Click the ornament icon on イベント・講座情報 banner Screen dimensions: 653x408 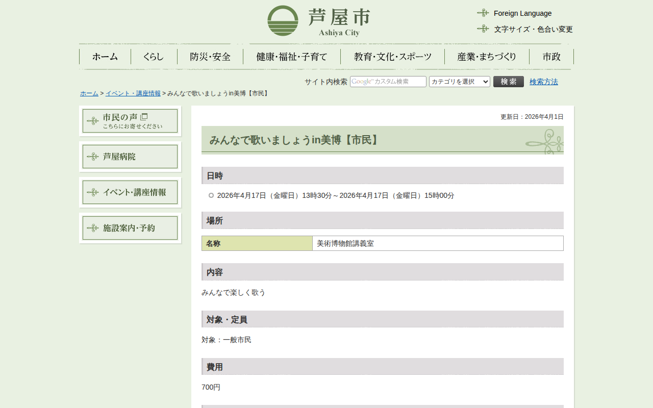pyautogui.click(x=92, y=192)
